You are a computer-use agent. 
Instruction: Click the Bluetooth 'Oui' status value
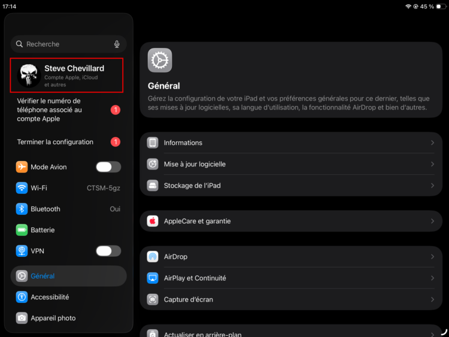point(115,209)
